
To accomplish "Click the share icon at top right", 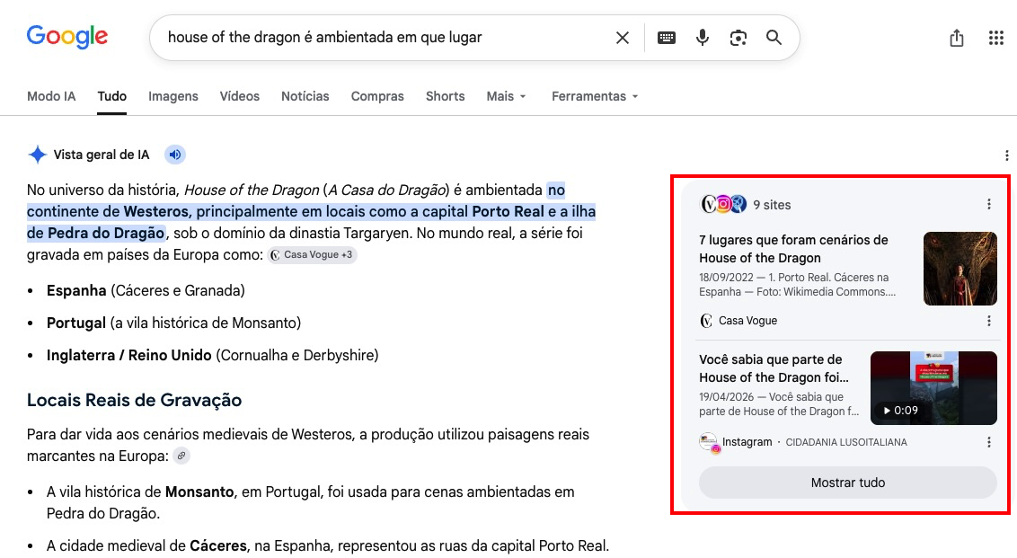I will coord(957,38).
